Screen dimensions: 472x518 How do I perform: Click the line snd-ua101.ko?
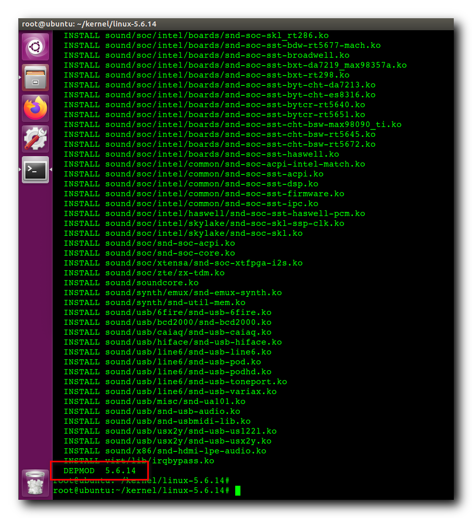point(155,402)
